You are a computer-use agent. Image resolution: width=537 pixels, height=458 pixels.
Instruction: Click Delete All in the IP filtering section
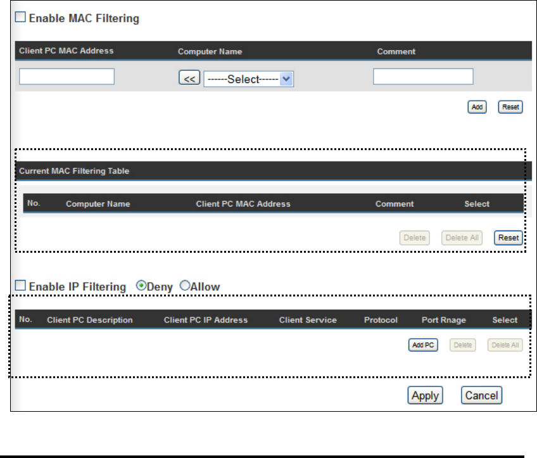[505, 345]
